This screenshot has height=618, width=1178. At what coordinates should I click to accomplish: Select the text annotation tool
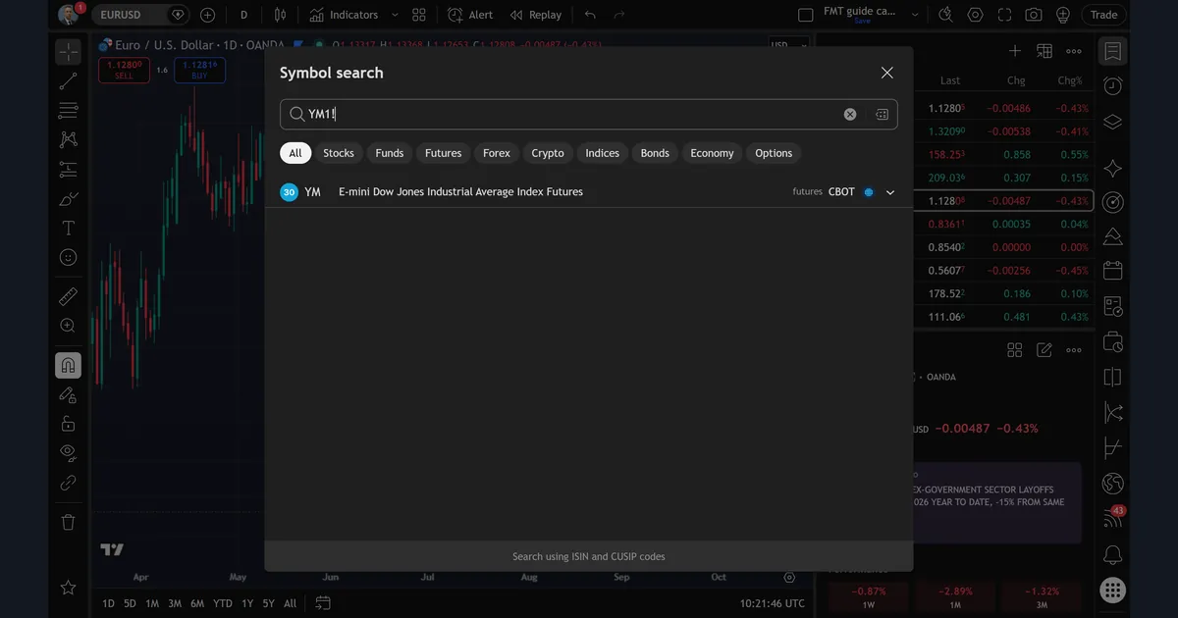coord(68,229)
